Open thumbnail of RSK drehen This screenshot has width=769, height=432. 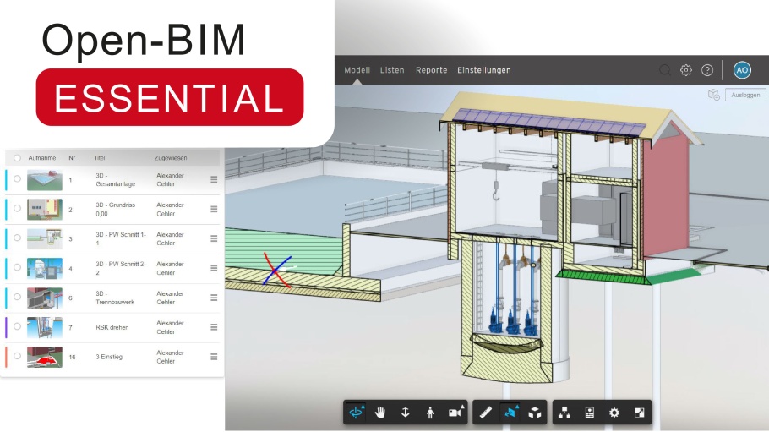(45, 327)
